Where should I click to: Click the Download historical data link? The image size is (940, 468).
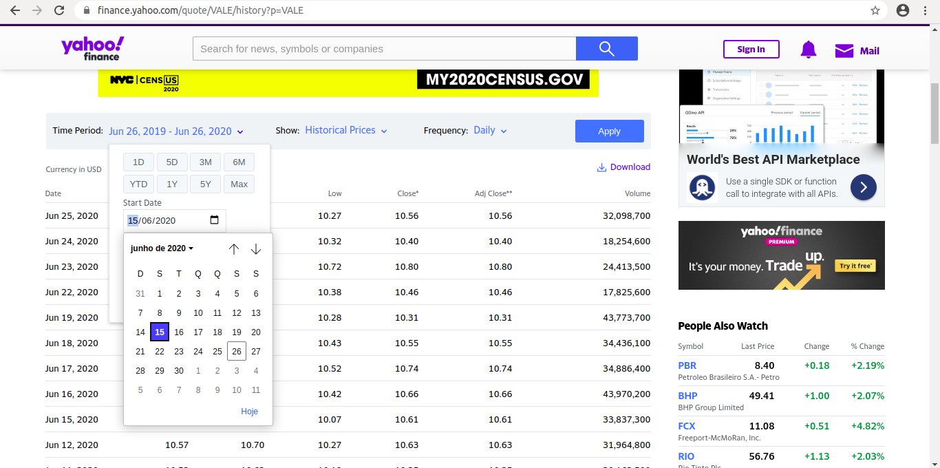point(623,167)
